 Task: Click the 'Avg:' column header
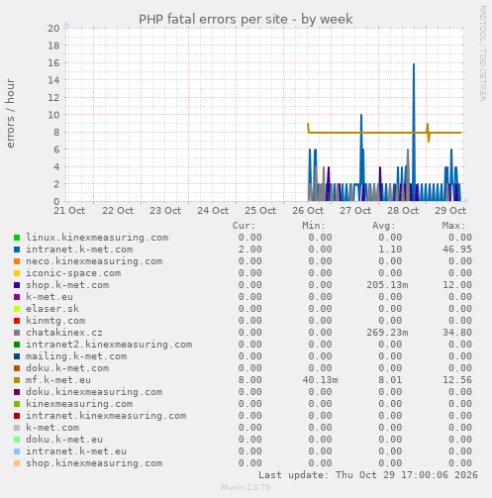(x=384, y=226)
